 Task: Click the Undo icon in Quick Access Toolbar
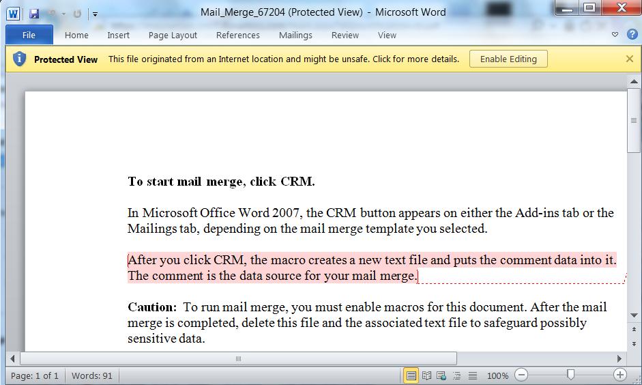[x=52, y=14]
